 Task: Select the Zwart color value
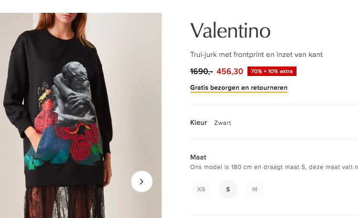click(x=223, y=123)
